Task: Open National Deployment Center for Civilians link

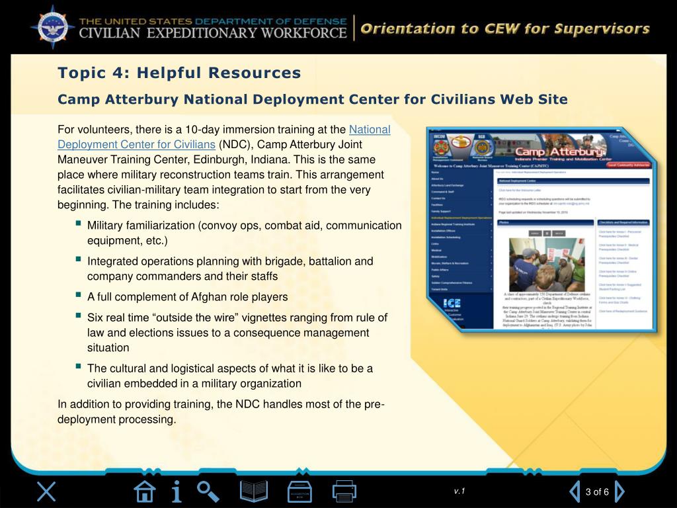Action: pyautogui.click(x=223, y=137)
